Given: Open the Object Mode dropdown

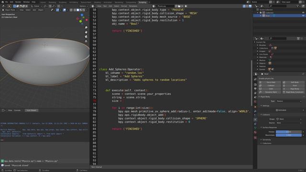Looking at the screenshot, I should 10,10.
